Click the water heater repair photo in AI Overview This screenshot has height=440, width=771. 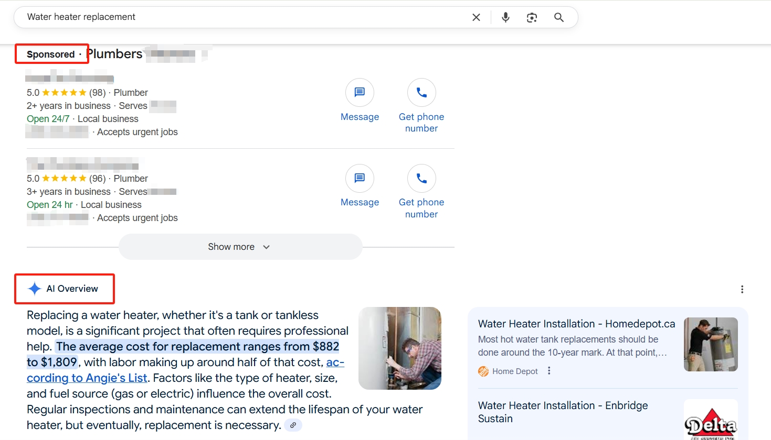tap(399, 348)
